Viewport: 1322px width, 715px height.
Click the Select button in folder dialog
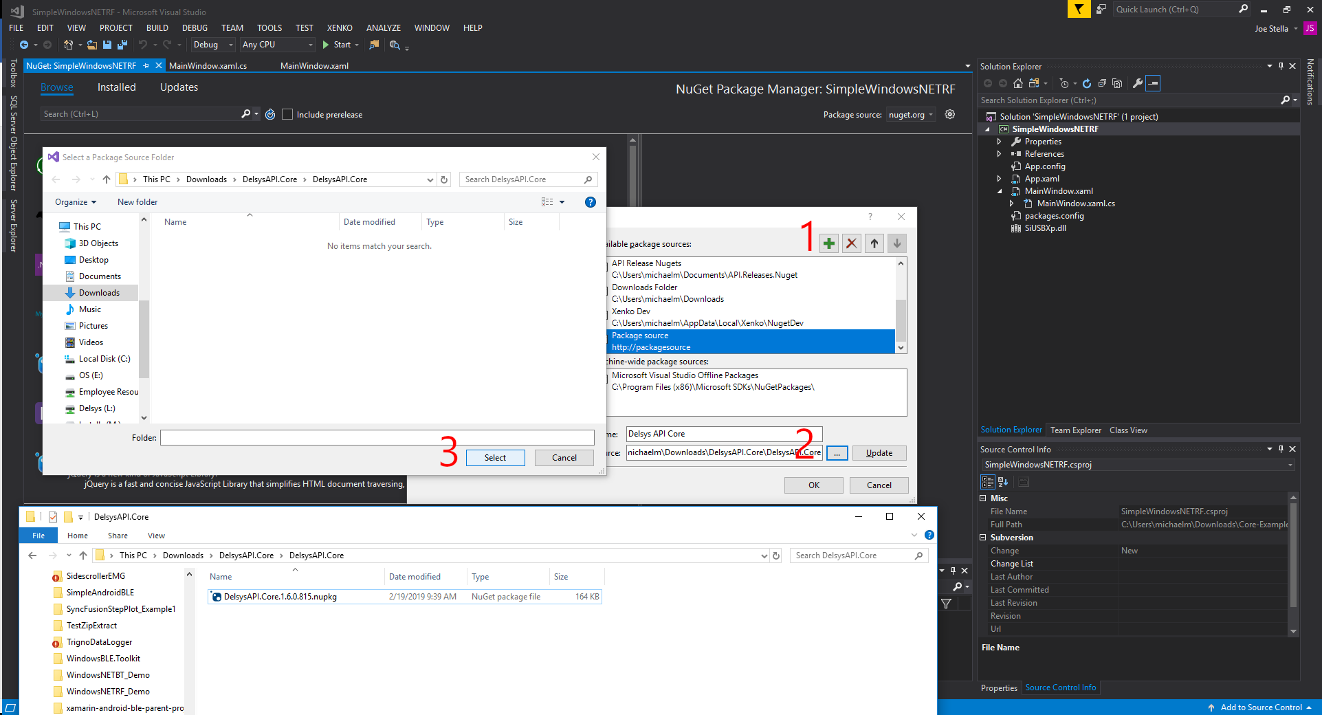pos(495,458)
